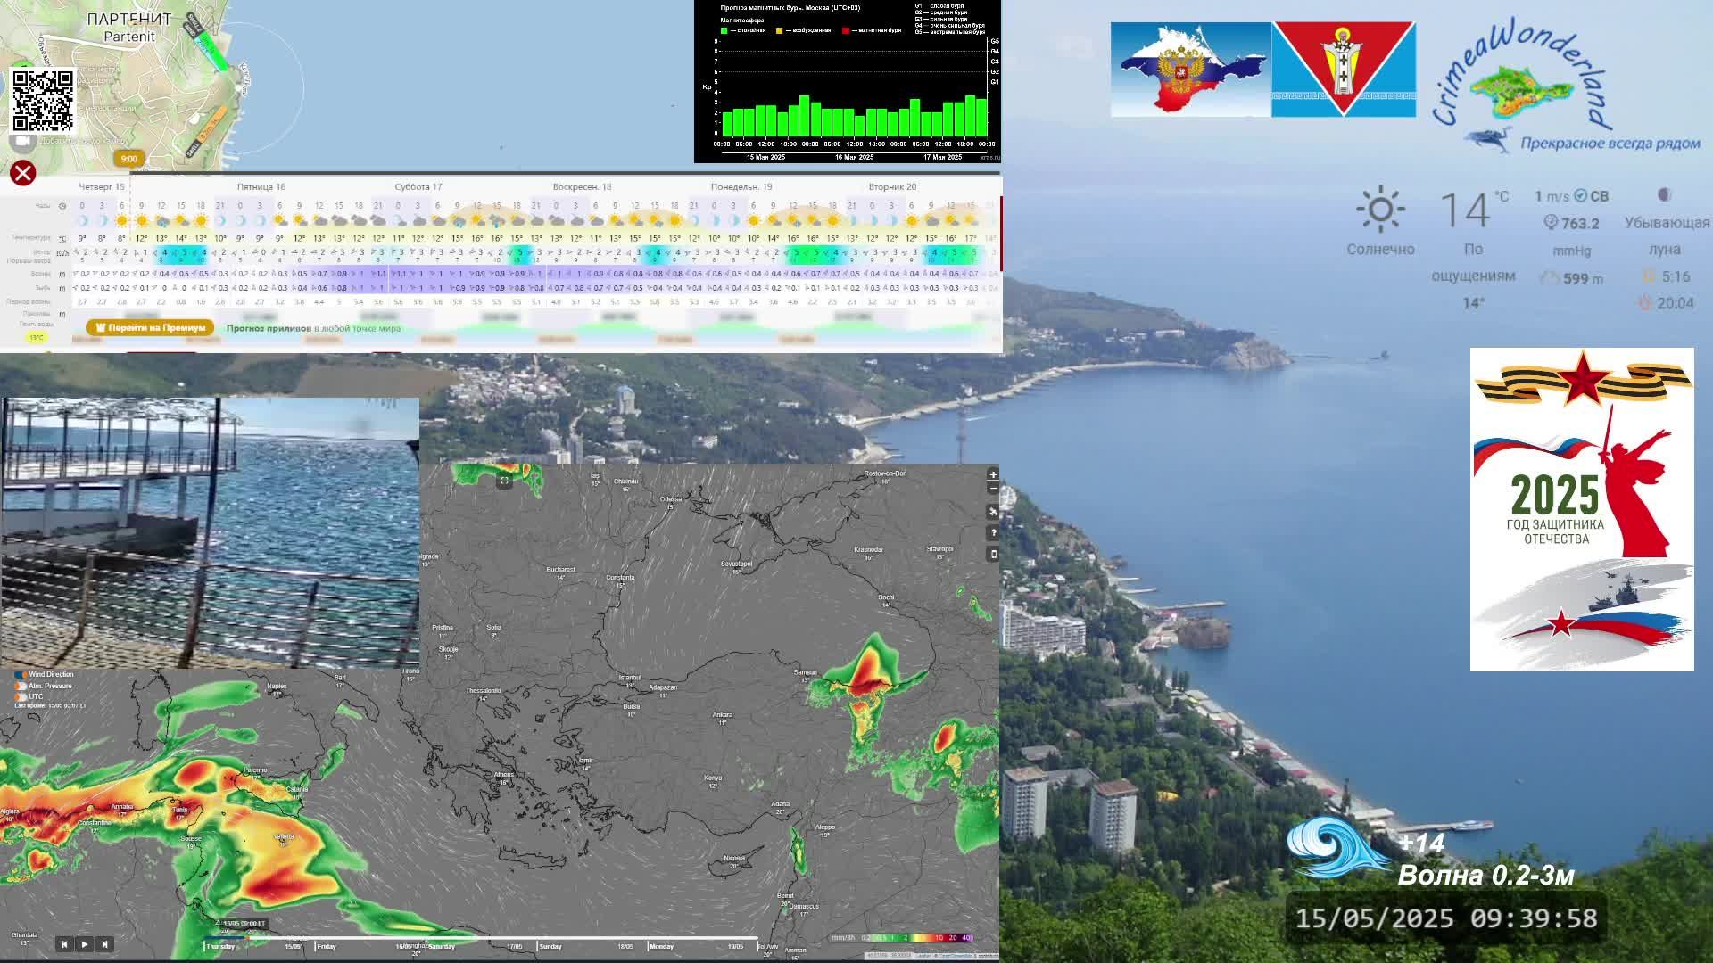Click Krasnodar label on map
The width and height of the screenshot is (1713, 963).
pyautogui.click(x=868, y=549)
